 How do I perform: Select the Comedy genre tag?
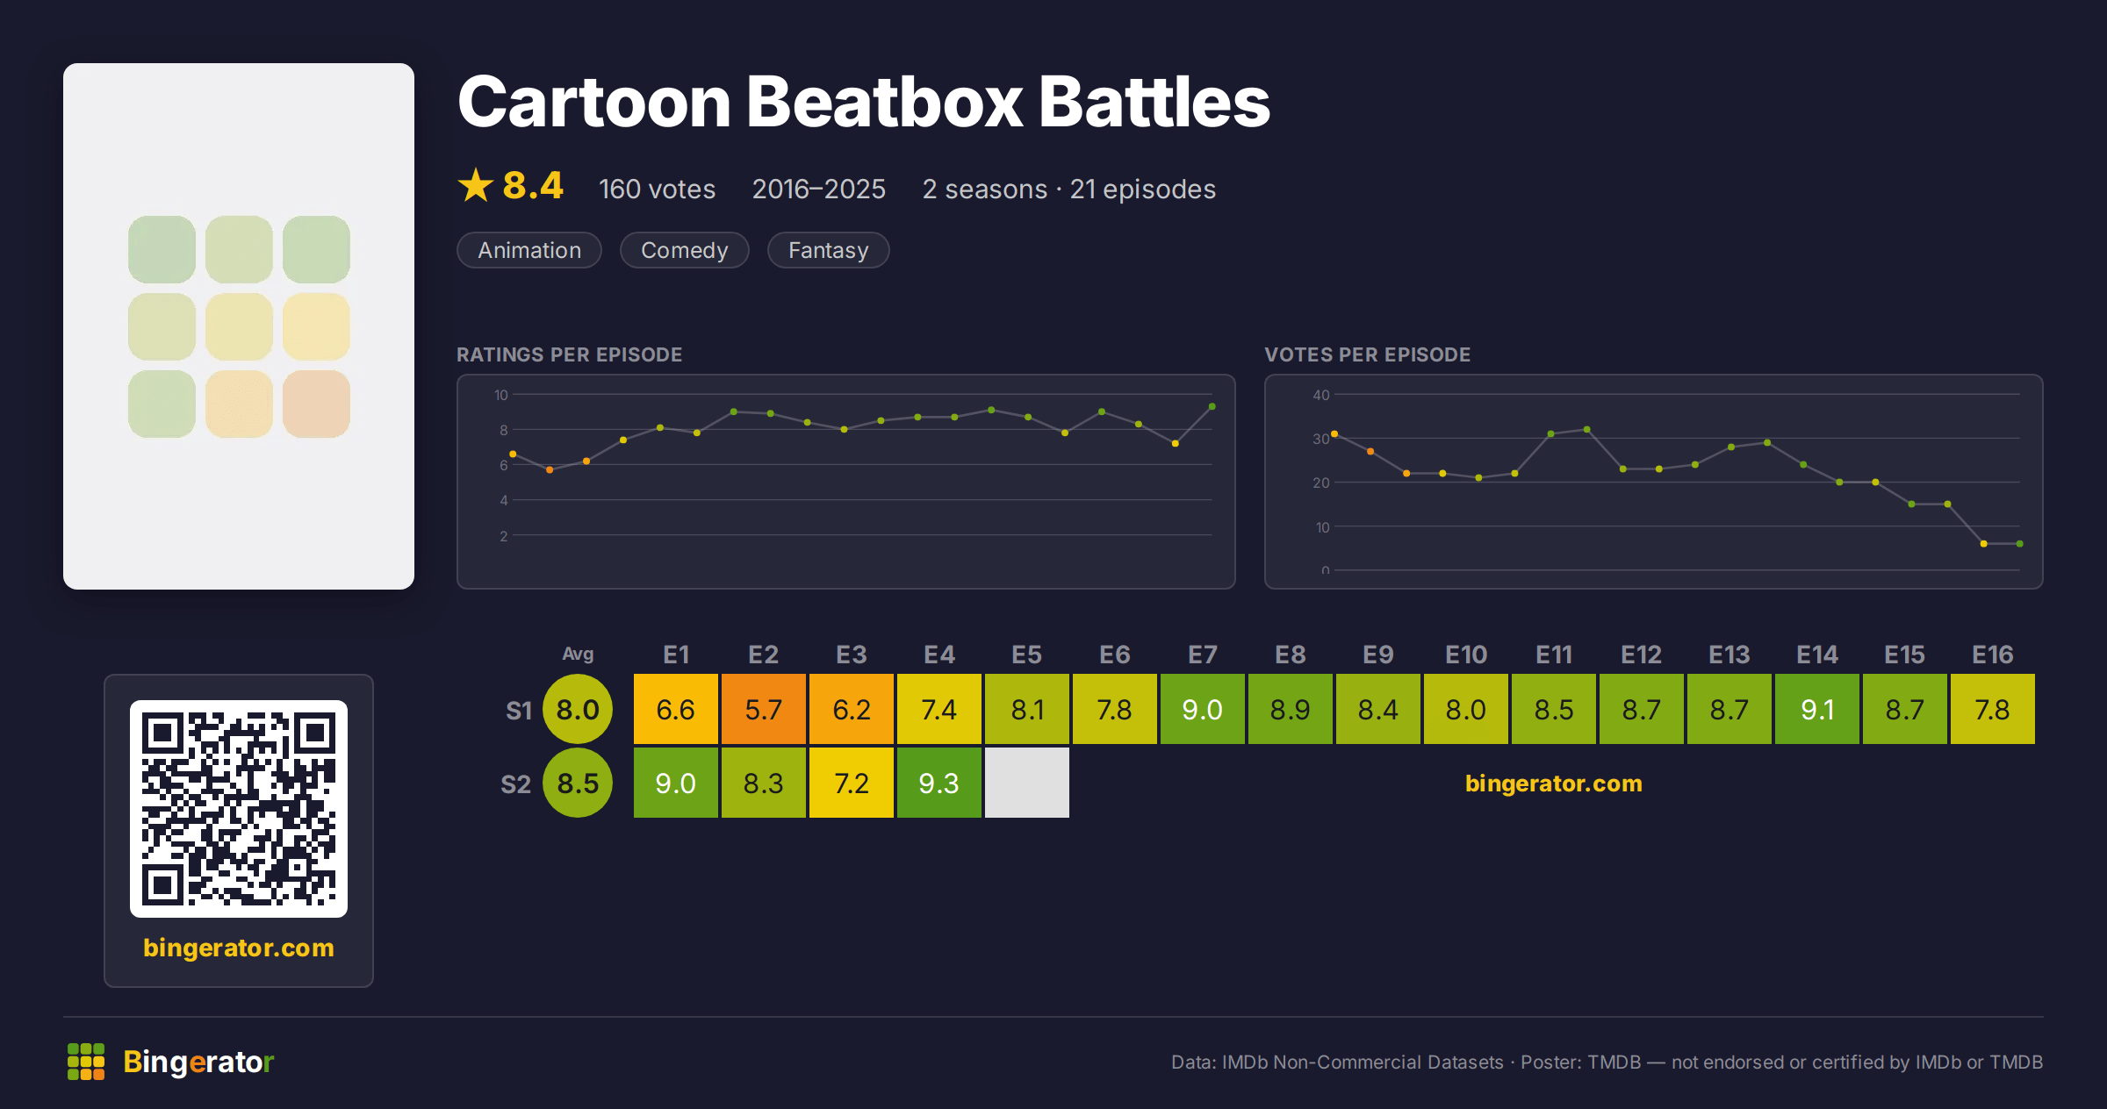tap(685, 250)
